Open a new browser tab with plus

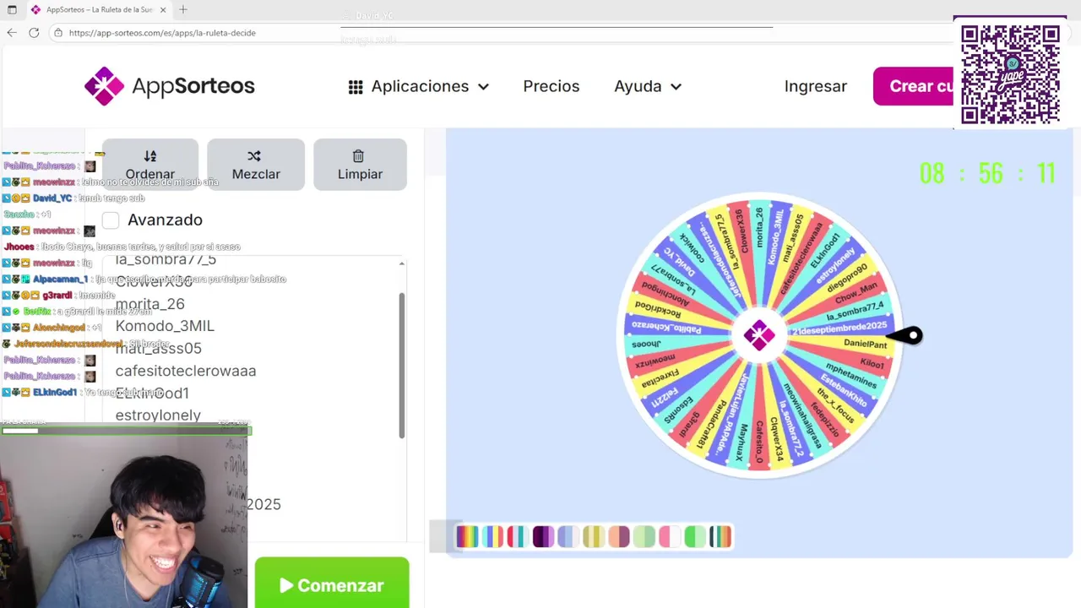pyautogui.click(x=183, y=10)
